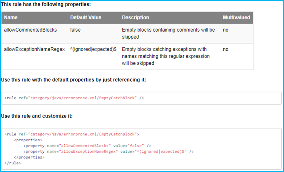Select the allowExceptionNameRegex name cell in table

click(34, 50)
